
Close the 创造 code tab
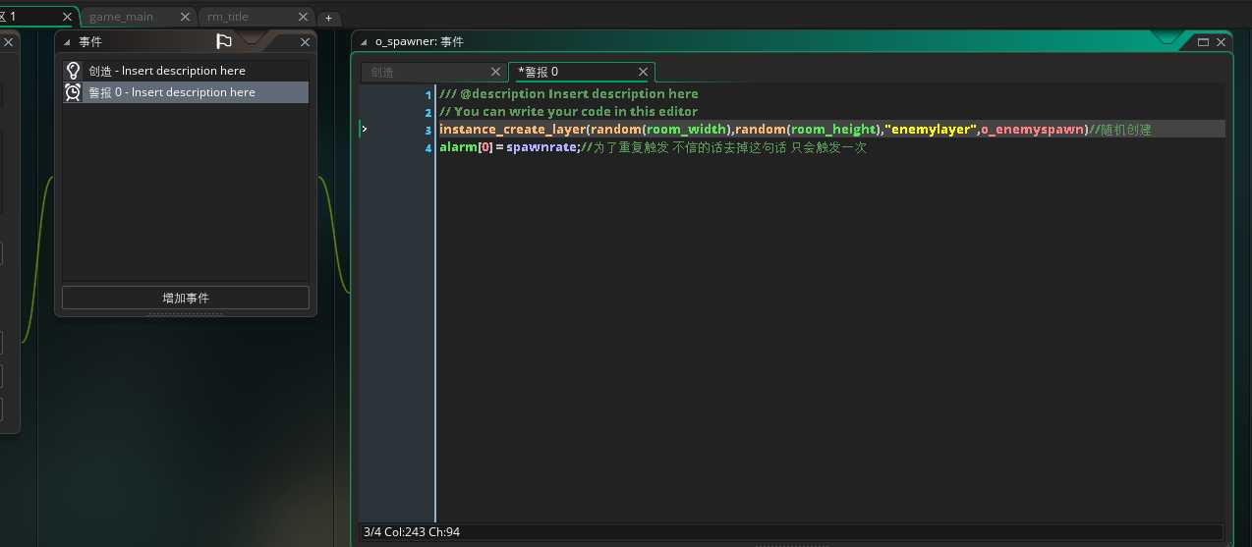pos(496,72)
